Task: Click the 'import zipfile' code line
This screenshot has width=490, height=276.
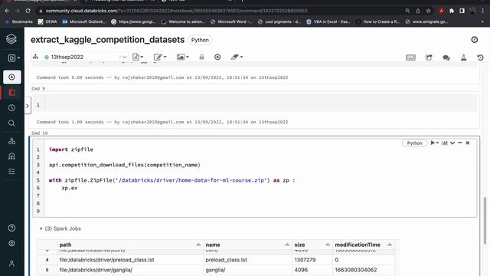Action: pyautogui.click(x=71, y=149)
